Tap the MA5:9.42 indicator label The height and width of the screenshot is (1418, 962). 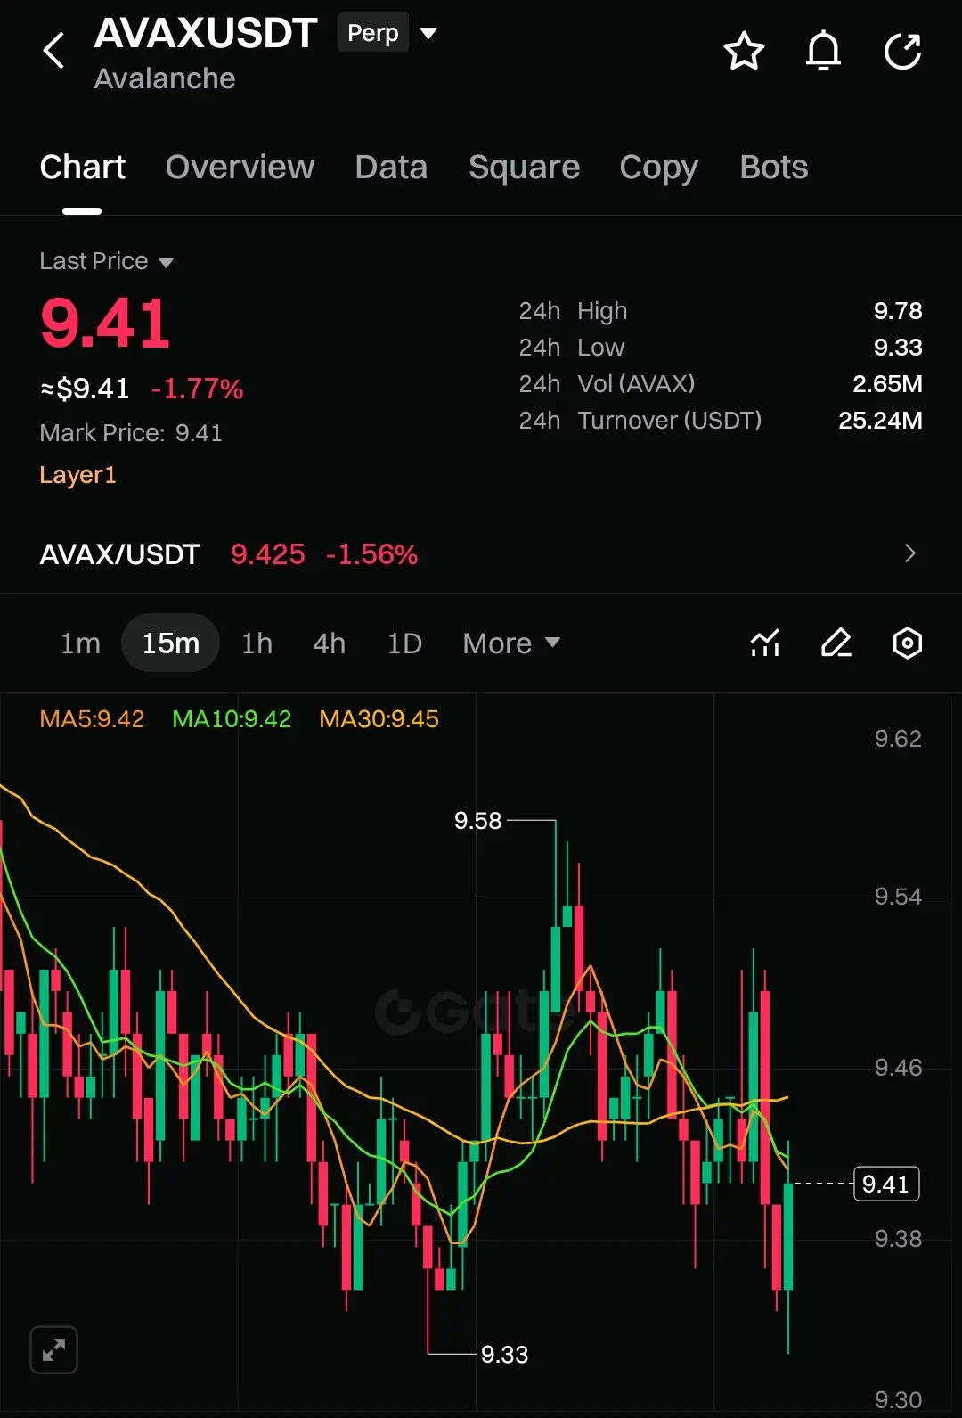(92, 719)
